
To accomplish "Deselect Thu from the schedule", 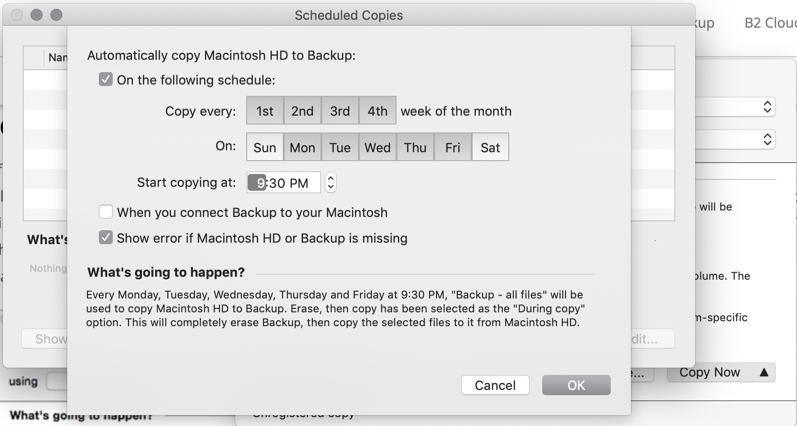I will pos(415,147).
